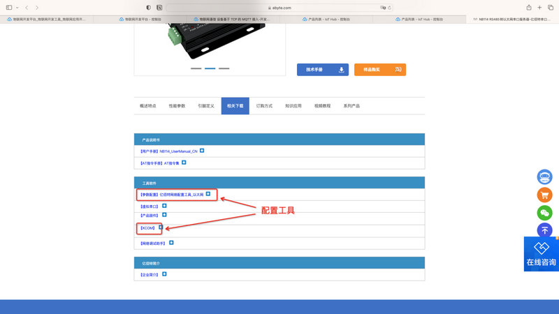
Task: Open the 虚拟串口 link
Action: click(x=150, y=207)
